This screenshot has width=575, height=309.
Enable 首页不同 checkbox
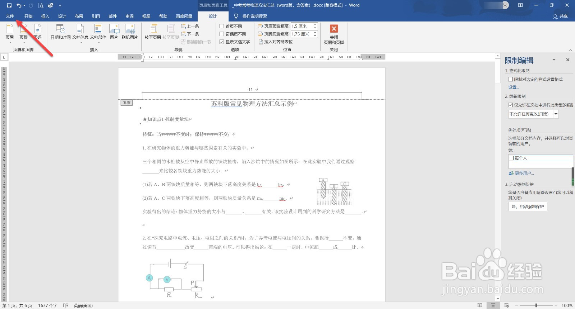click(x=222, y=26)
